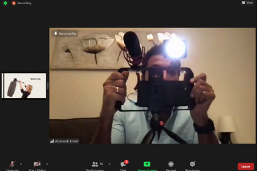Open the Reactions menu
Screen dimensions: 257x171
[192, 165]
